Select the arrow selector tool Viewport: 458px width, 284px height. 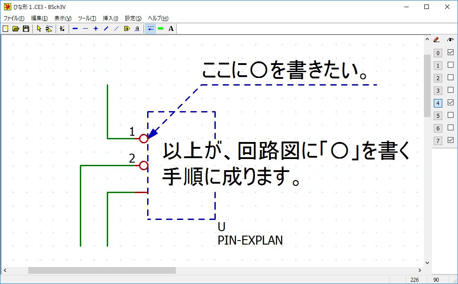(39, 29)
